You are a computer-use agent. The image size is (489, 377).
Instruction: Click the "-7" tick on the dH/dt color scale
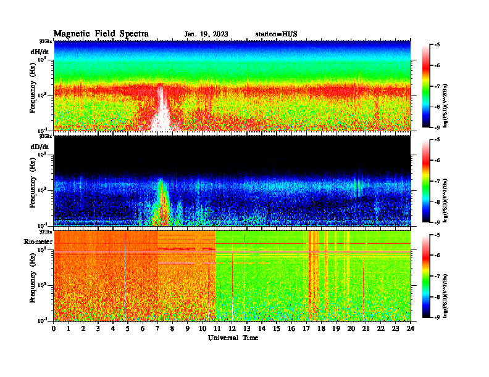click(437, 86)
